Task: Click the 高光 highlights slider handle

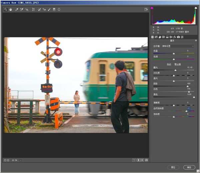Action: [174, 81]
